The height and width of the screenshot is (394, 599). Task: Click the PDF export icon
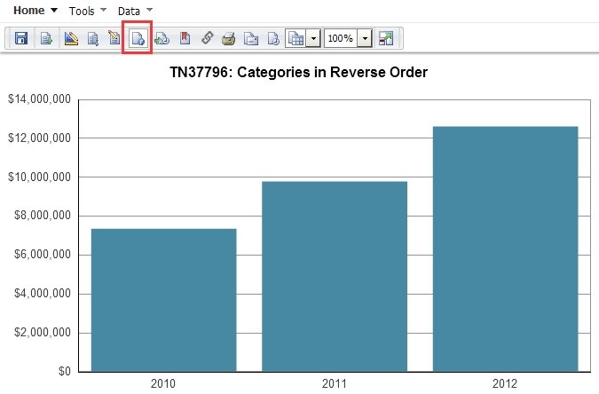(185, 39)
